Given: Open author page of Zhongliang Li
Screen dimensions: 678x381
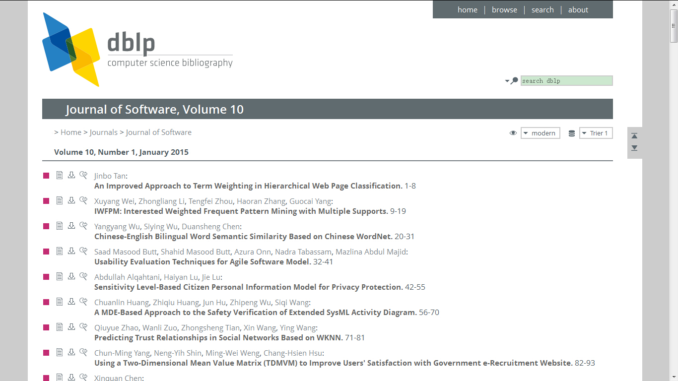Looking at the screenshot, I should coord(161,201).
